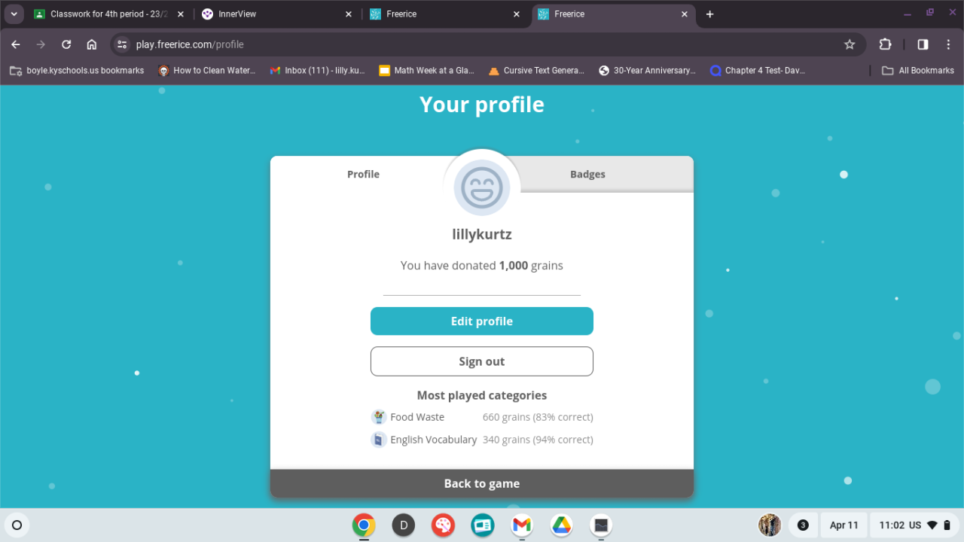Close the InnerView tab

349,14
